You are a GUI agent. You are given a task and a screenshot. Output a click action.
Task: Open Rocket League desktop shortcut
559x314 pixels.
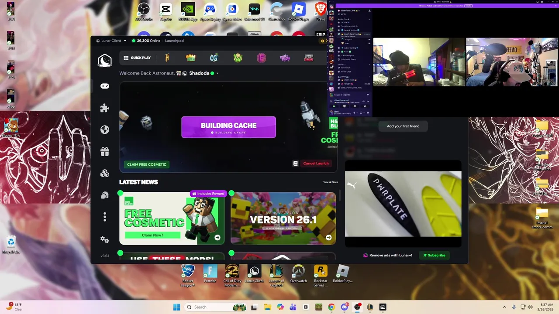point(188,276)
